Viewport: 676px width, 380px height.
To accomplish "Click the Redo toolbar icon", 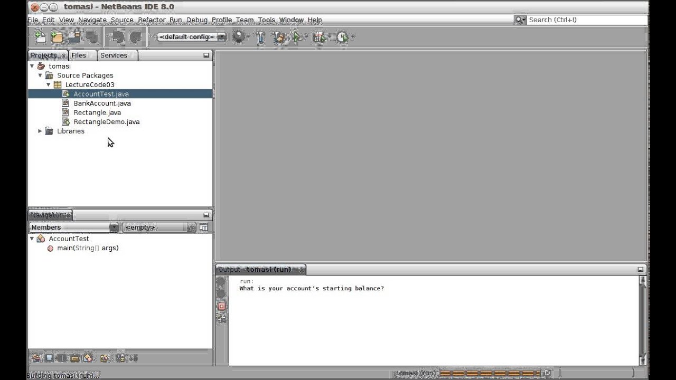I will [x=136, y=37].
